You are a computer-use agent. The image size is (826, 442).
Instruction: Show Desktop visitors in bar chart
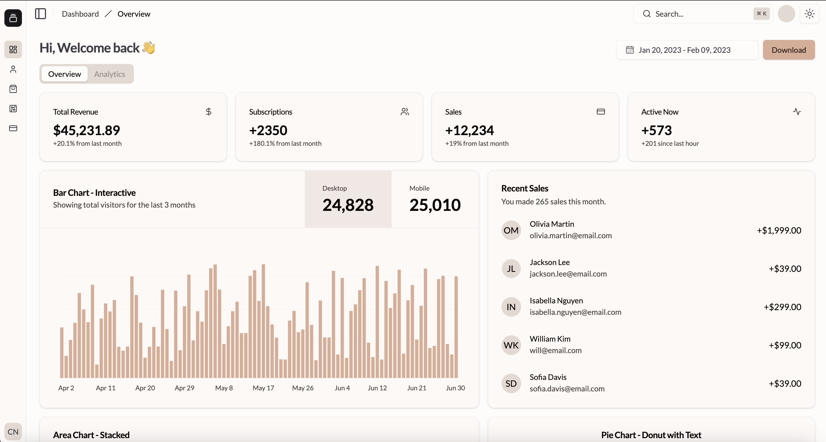tap(348, 199)
